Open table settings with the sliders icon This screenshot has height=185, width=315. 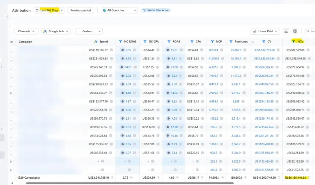point(286,31)
